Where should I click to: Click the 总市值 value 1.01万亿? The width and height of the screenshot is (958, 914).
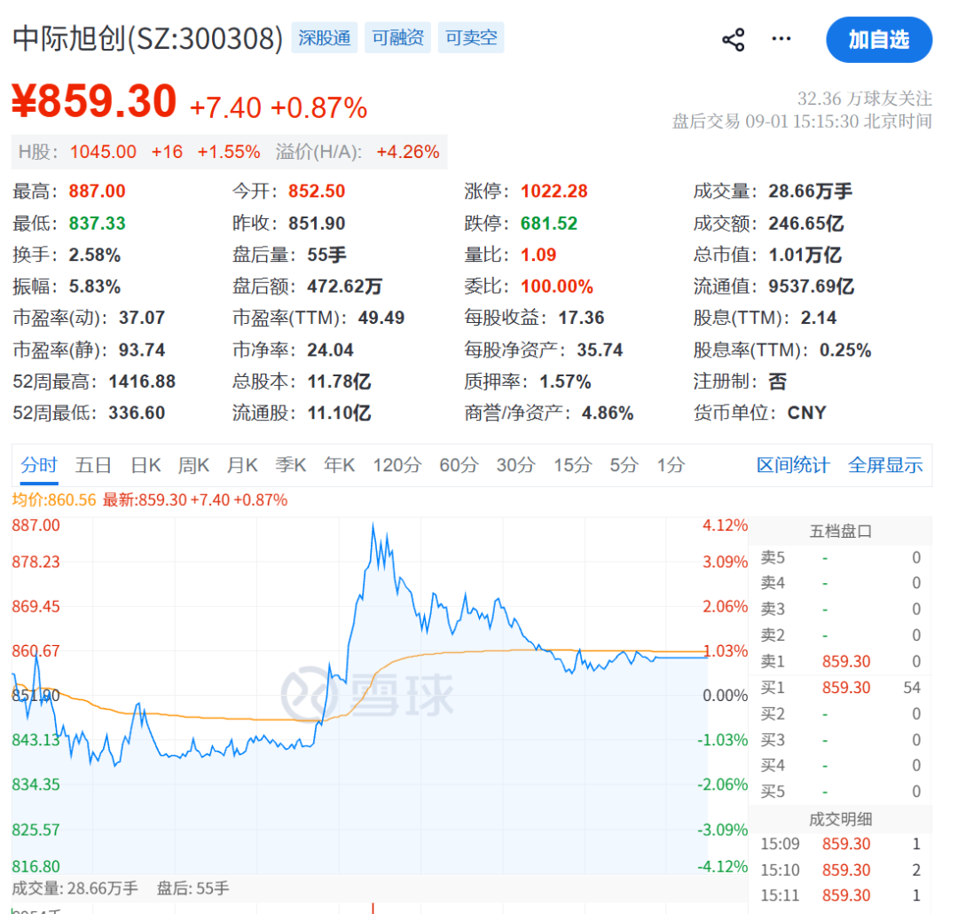(x=805, y=255)
